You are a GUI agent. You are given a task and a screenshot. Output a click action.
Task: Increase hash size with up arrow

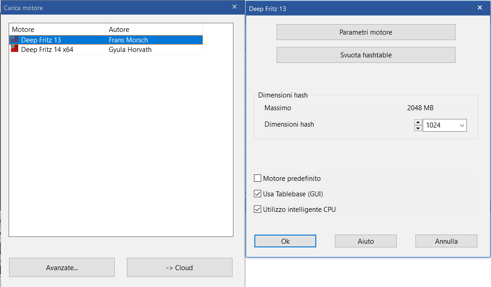point(418,122)
